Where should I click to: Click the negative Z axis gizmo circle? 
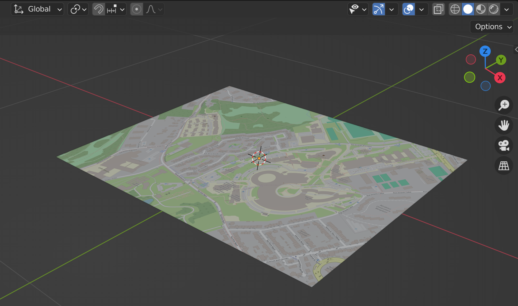(x=486, y=86)
